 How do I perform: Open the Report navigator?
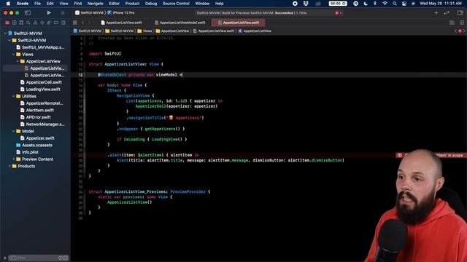pyautogui.click(x=63, y=23)
